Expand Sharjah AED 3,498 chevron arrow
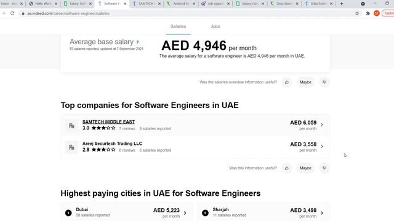 tap(322, 213)
